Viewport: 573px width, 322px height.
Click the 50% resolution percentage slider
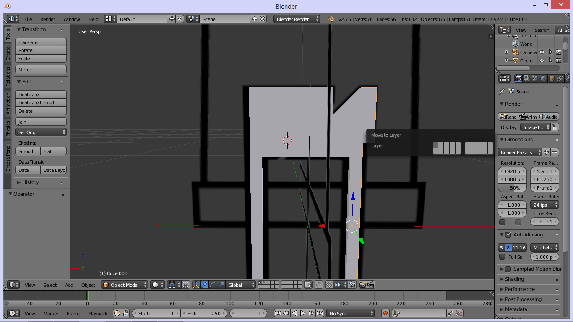[x=512, y=188]
